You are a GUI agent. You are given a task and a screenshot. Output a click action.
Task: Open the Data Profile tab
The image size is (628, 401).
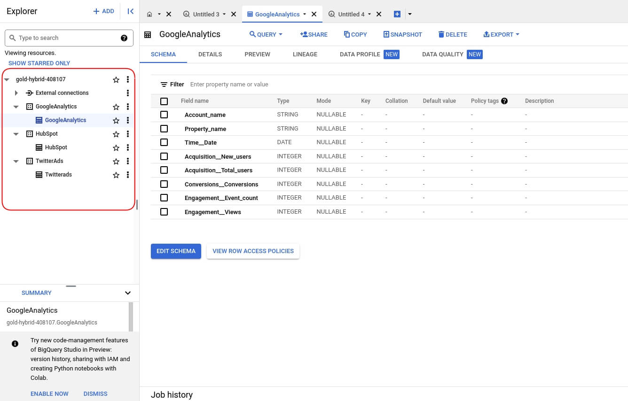(x=360, y=54)
